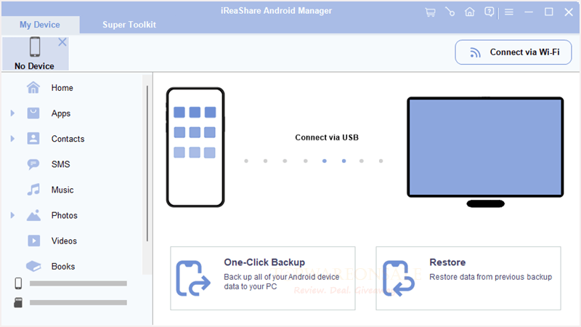Select the No Device phone tab

point(35,53)
